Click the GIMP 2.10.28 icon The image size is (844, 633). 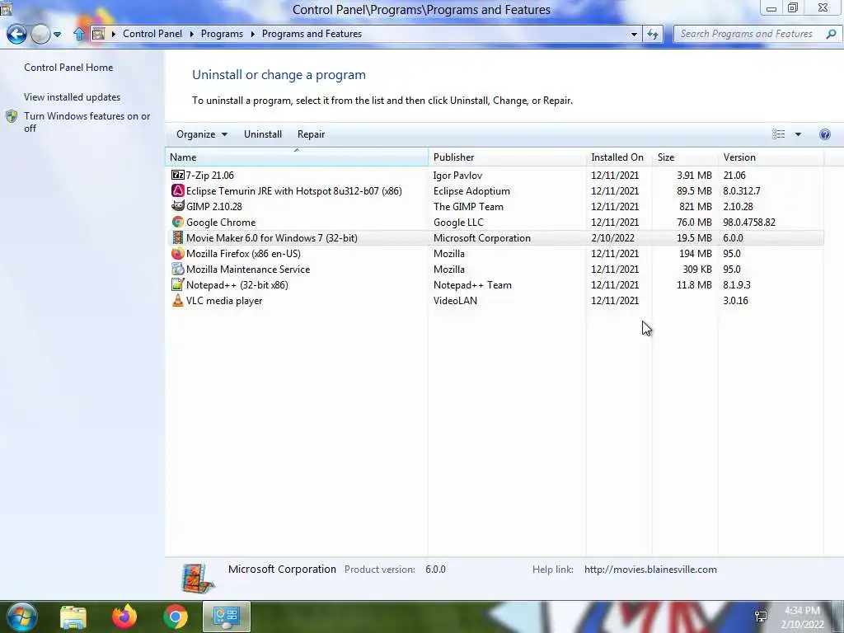coord(178,206)
